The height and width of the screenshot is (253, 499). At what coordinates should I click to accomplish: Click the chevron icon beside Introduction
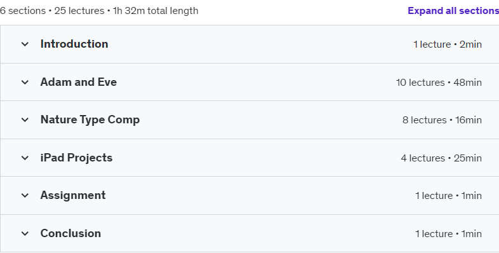pyautogui.click(x=25, y=44)
